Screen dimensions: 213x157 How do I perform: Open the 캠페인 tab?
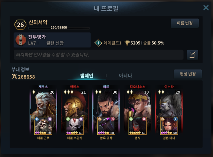[87, 76]
